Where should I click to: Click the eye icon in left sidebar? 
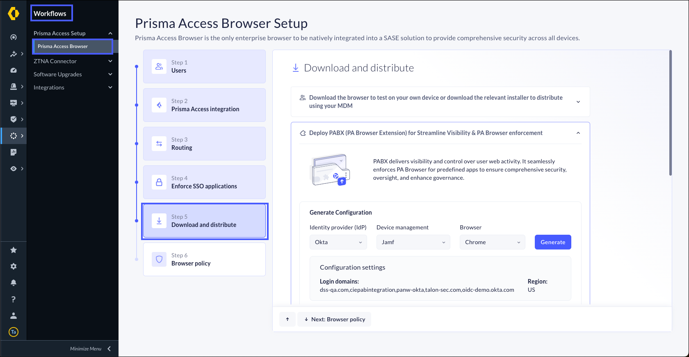tap(14, 169)
